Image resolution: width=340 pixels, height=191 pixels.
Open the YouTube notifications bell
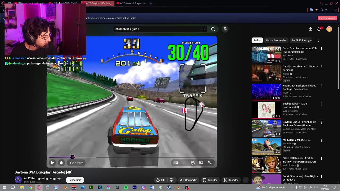click(319, 29)
